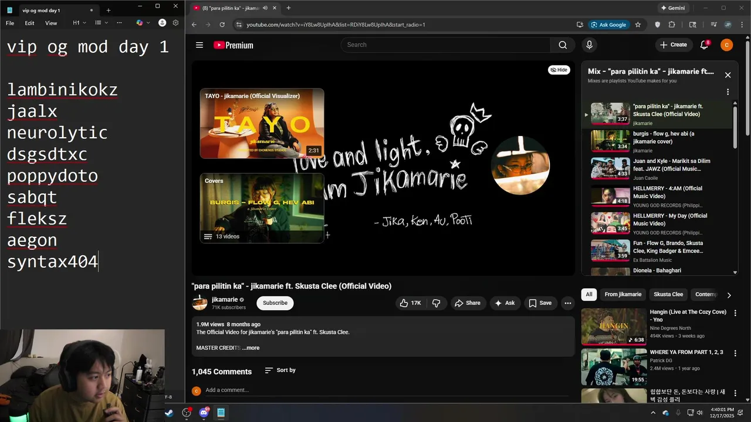This screenshot has height=422, width=751.
Task: Like the video with thumbs up
Action: tap(411, 303)
